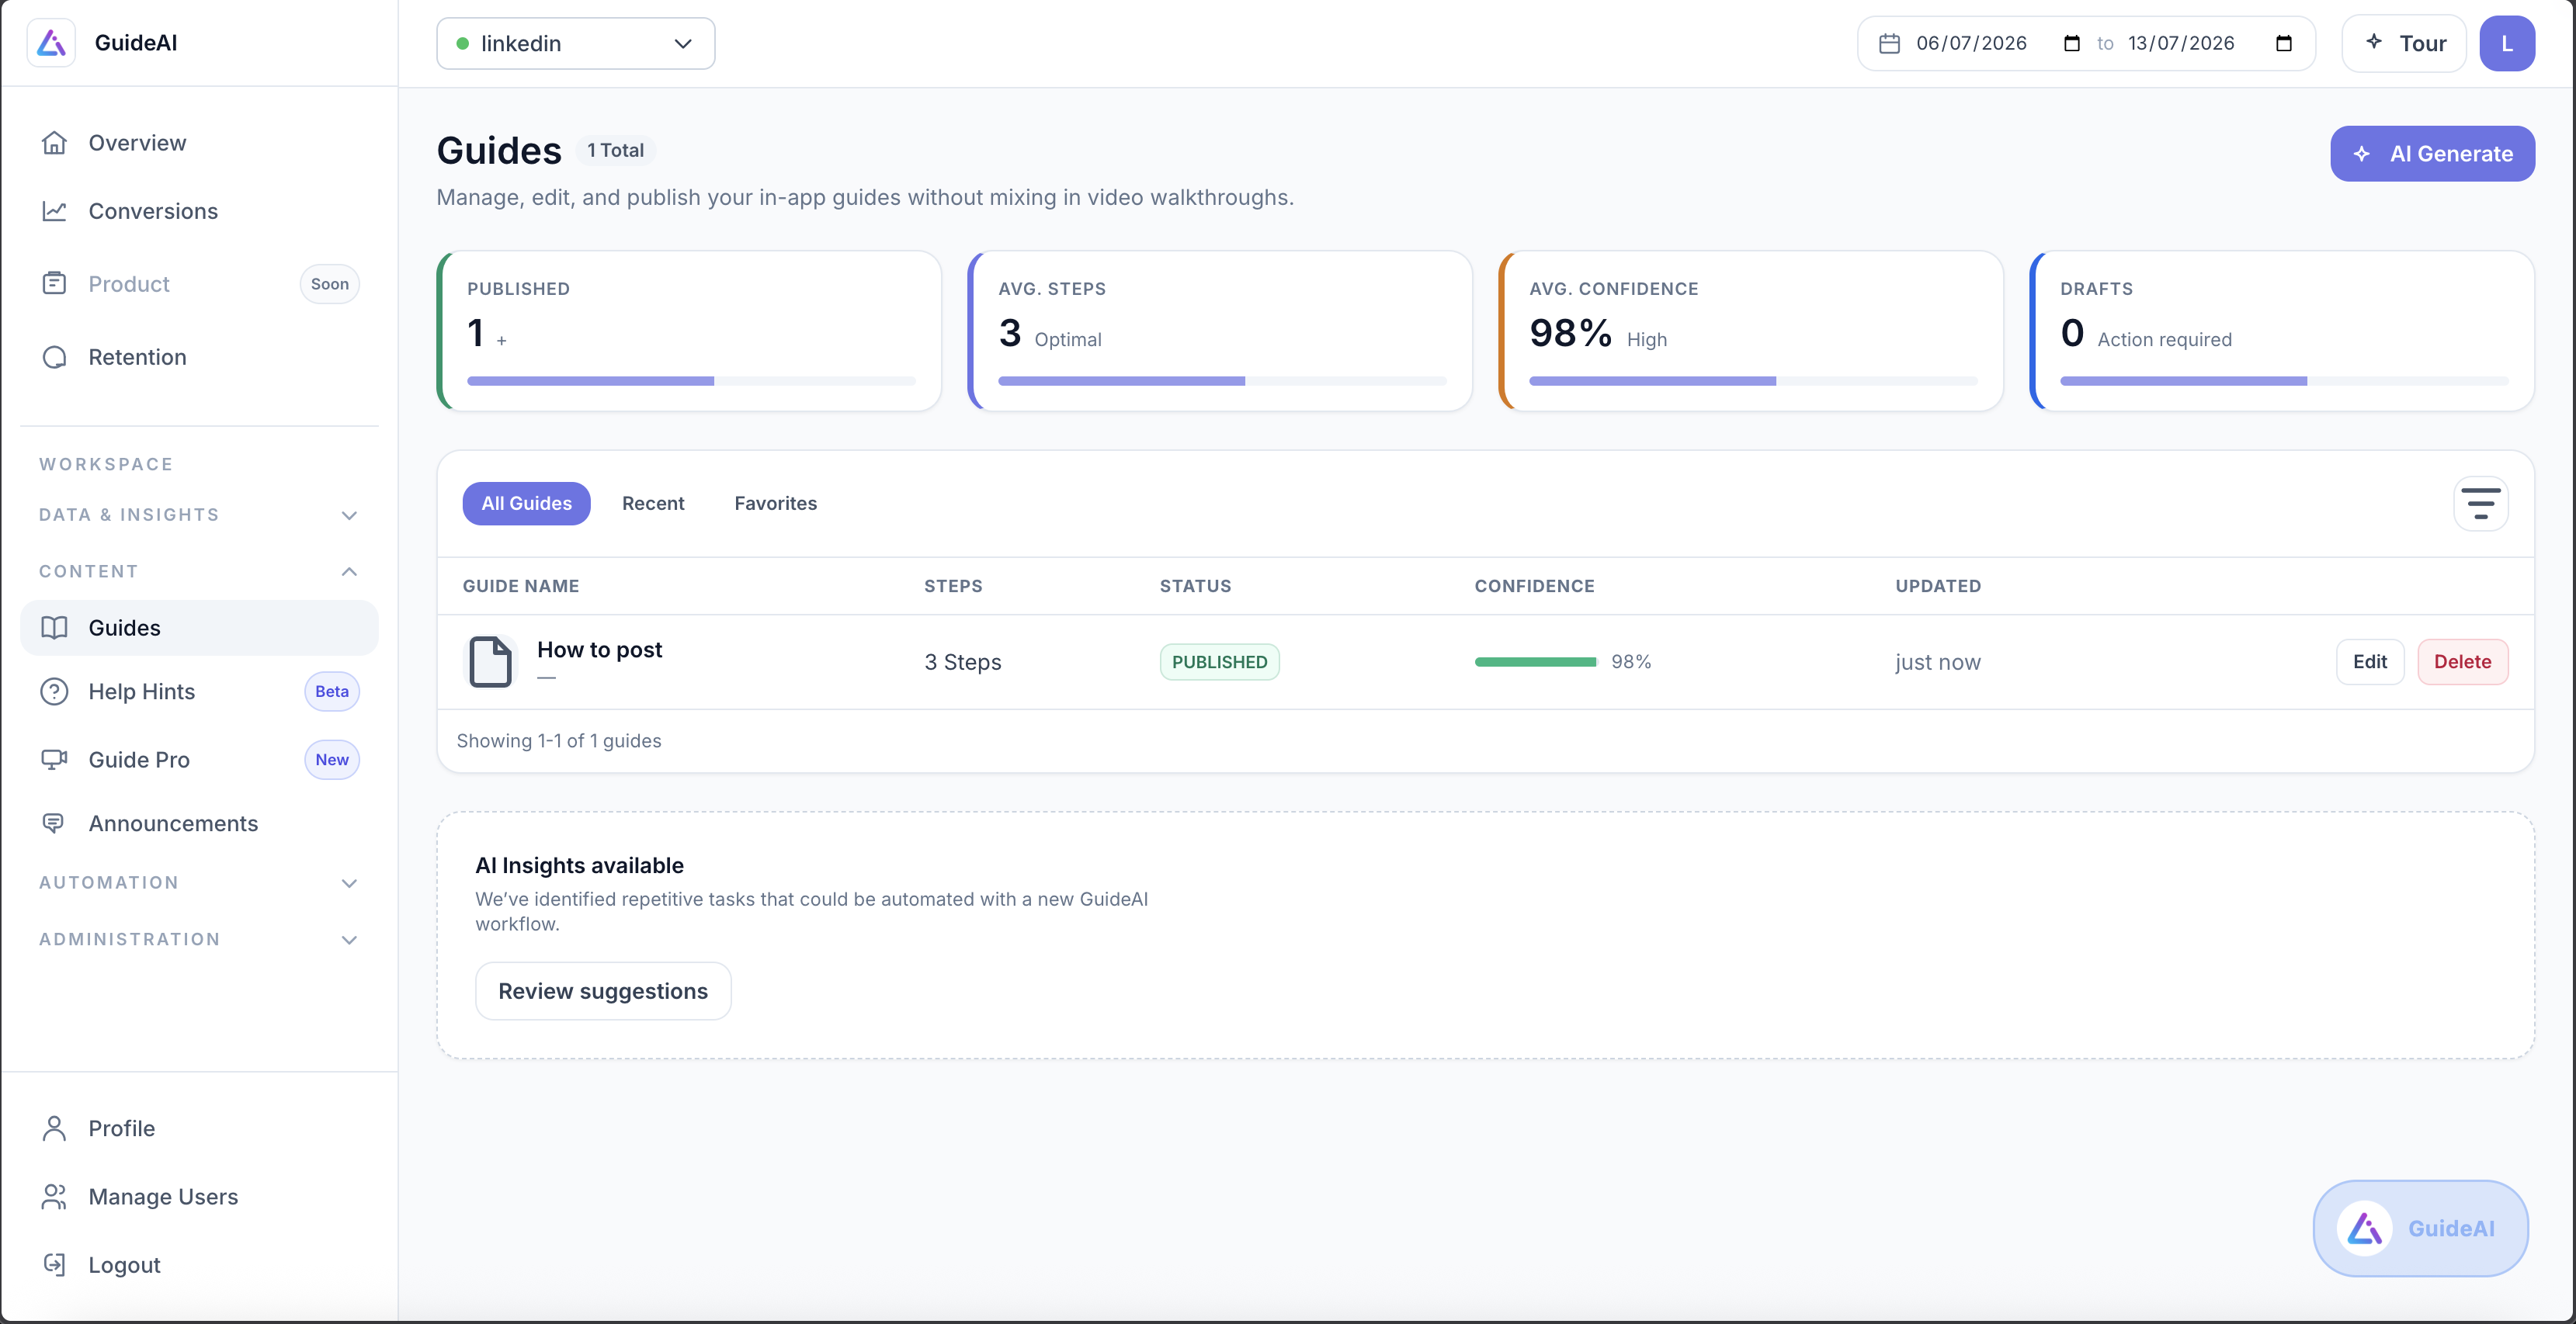The height and width of the screenshot is (1324, 2576).
Task: Click the 1 Total badge
Action: (x=615, y=151)
